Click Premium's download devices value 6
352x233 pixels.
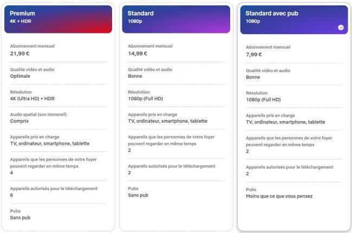[x=11, y=195]
